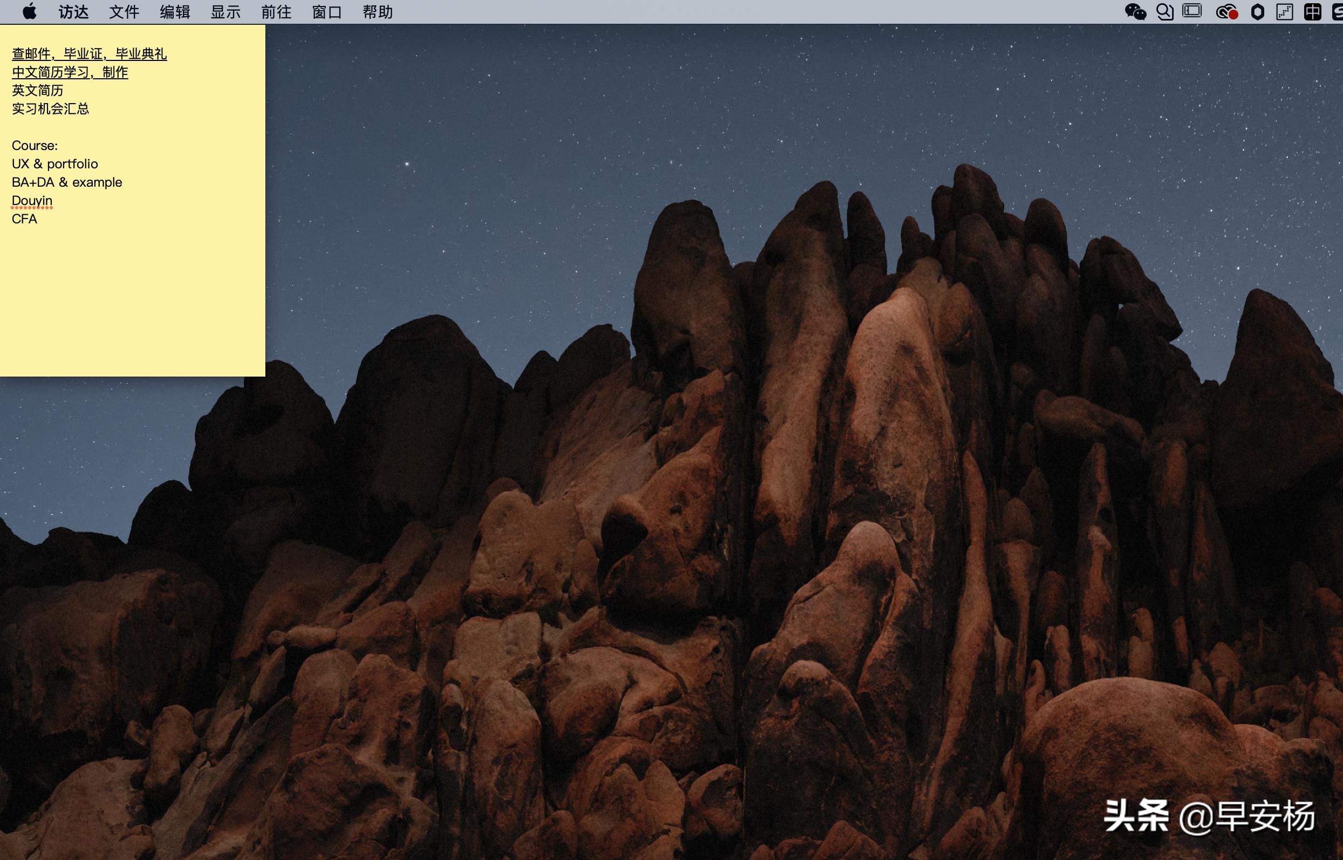Open the 编辑 menu
The height and width of the screenshot is (860, 1343).
175,12
